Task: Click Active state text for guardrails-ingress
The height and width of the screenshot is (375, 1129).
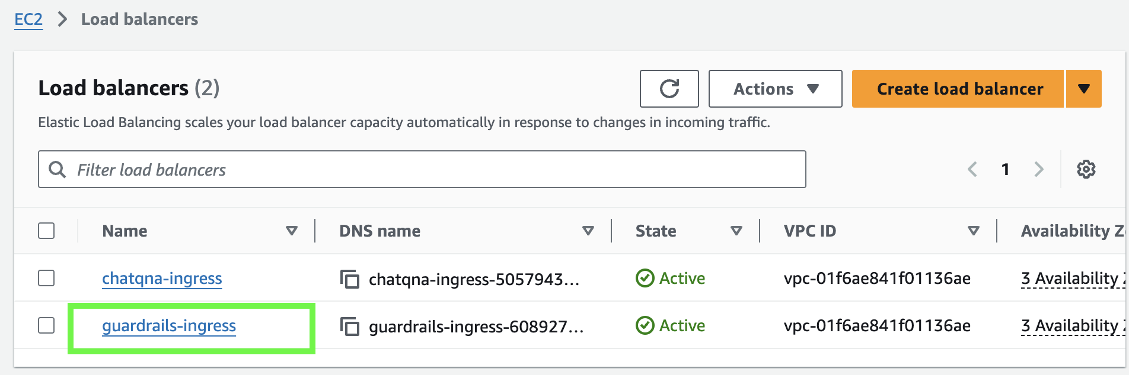Action: tap(682, 325)
